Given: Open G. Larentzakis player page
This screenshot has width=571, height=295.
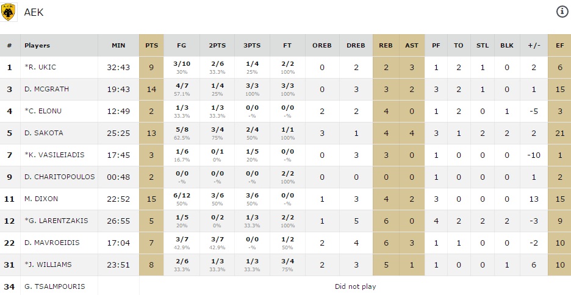Looking at the screenshot, I should [x=50, y=221].
